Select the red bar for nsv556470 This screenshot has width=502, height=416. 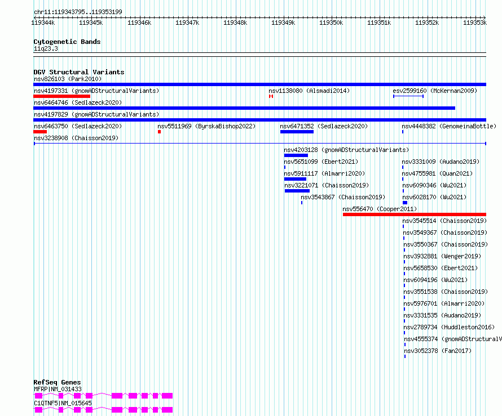415,214
